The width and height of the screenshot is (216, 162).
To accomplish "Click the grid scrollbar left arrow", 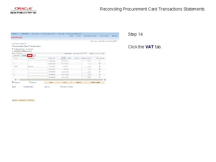I will tap(15, 79).
